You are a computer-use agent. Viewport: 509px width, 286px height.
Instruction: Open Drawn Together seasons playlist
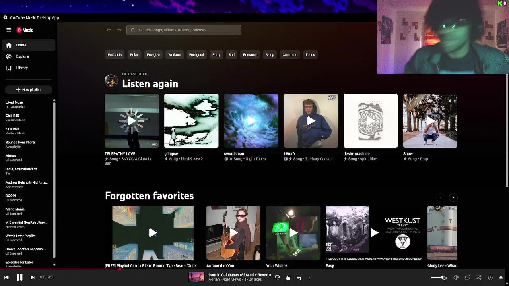pyautogui.click(x=26, y=251)
